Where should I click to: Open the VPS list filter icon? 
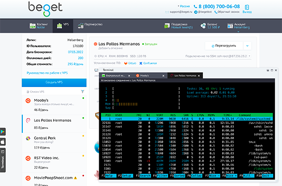83,91
